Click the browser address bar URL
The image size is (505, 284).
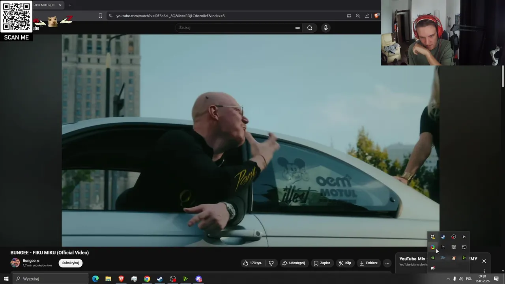pos(170,16)
